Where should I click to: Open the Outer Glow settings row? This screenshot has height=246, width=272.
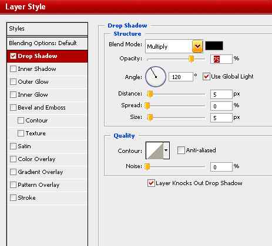(x=47, y=82)
